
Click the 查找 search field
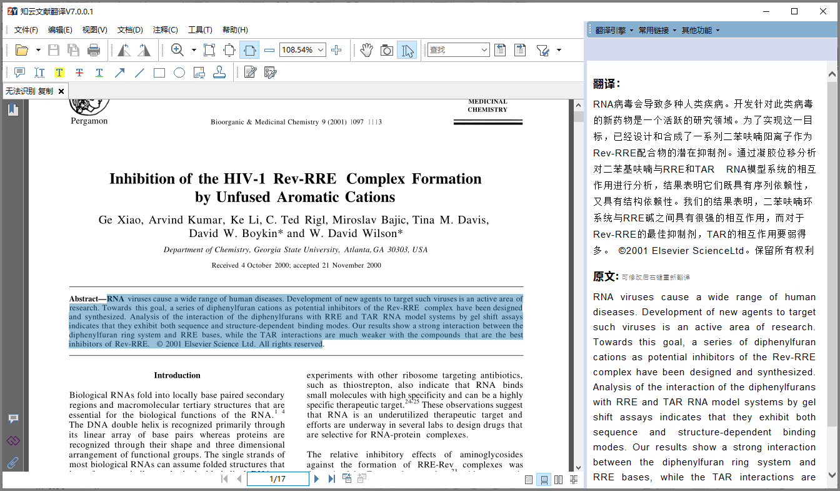[x=458, y=50]
